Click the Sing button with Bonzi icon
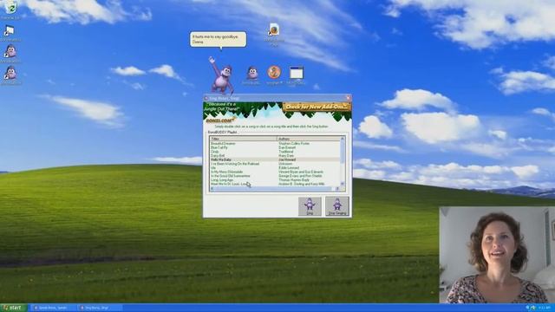 point(310,206)
